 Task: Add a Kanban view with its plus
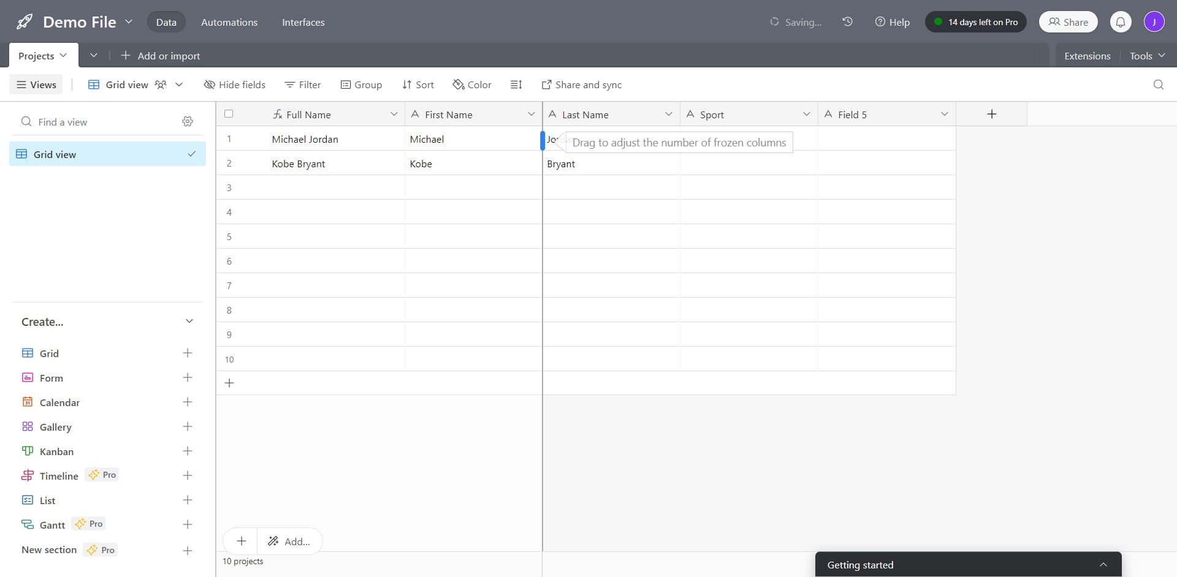pos(188,451)
